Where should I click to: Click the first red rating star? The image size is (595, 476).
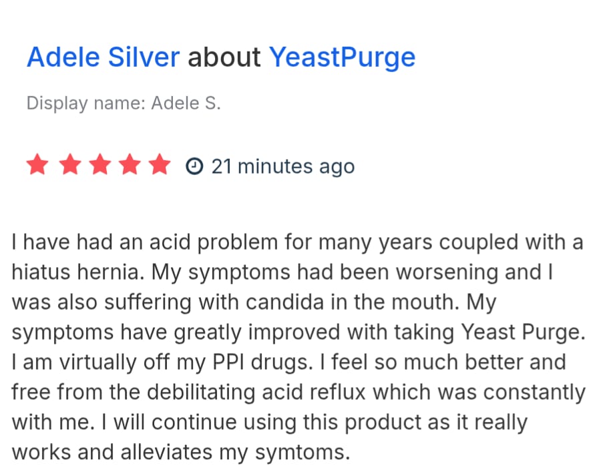[37, 165]
